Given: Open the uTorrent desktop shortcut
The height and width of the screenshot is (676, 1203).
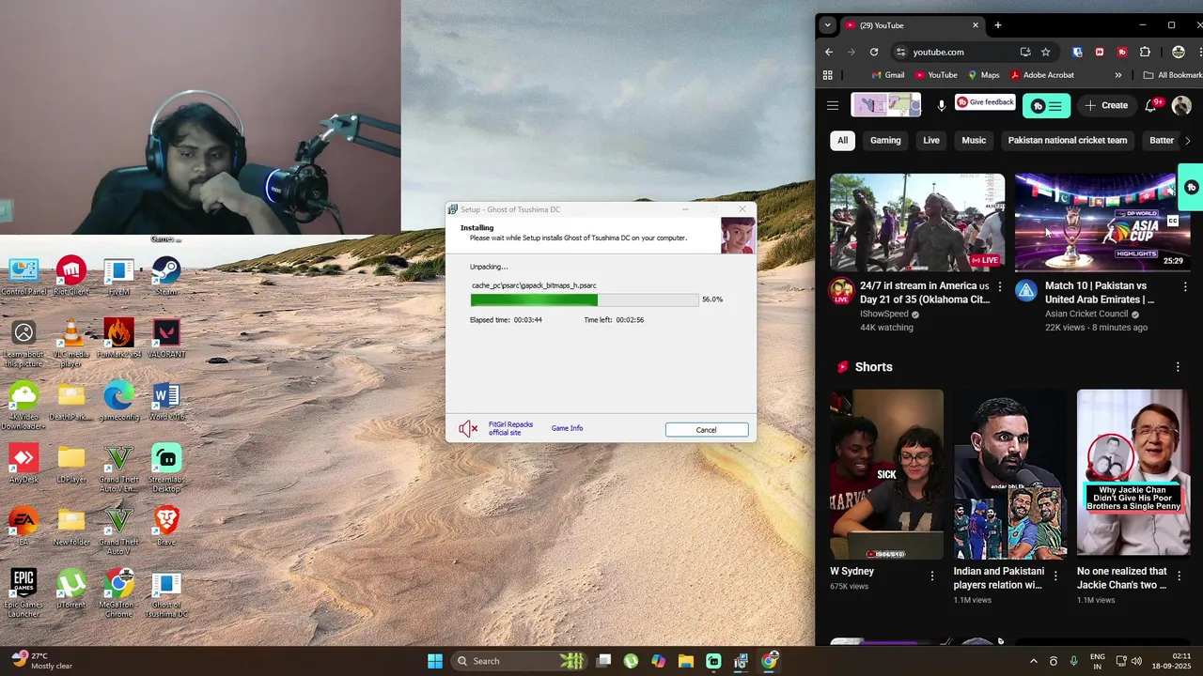Looking at the screenshot, I should (x=71, y=589).
